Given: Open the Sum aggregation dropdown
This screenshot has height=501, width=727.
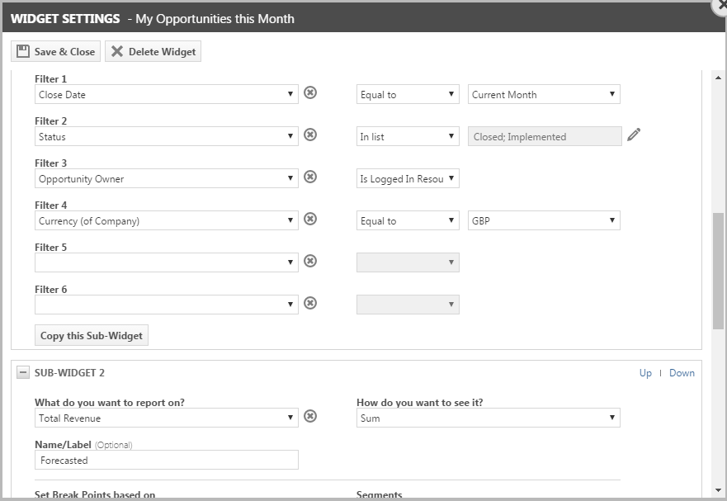Looking at the screenshot, I should point(489,418).
